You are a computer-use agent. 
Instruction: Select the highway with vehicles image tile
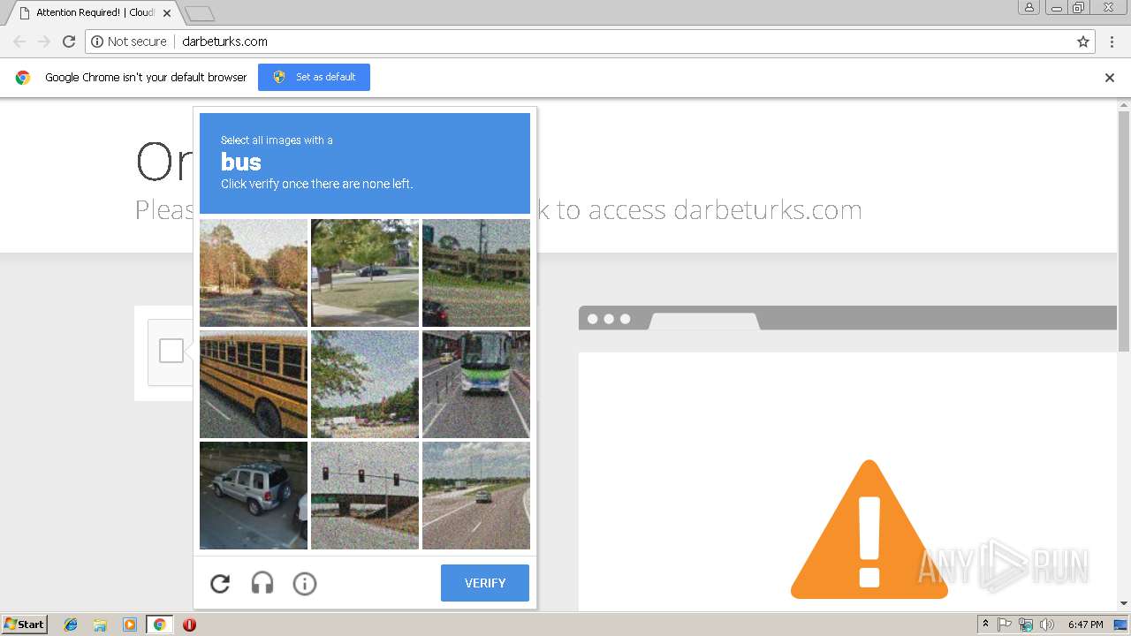tap(476, 496)
